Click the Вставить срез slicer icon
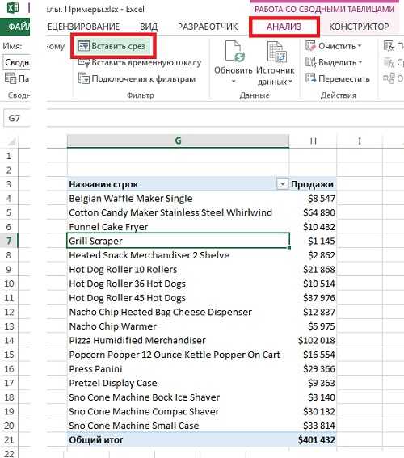The height and width of the screenshot is (458, 404). (x=83, y=46)
